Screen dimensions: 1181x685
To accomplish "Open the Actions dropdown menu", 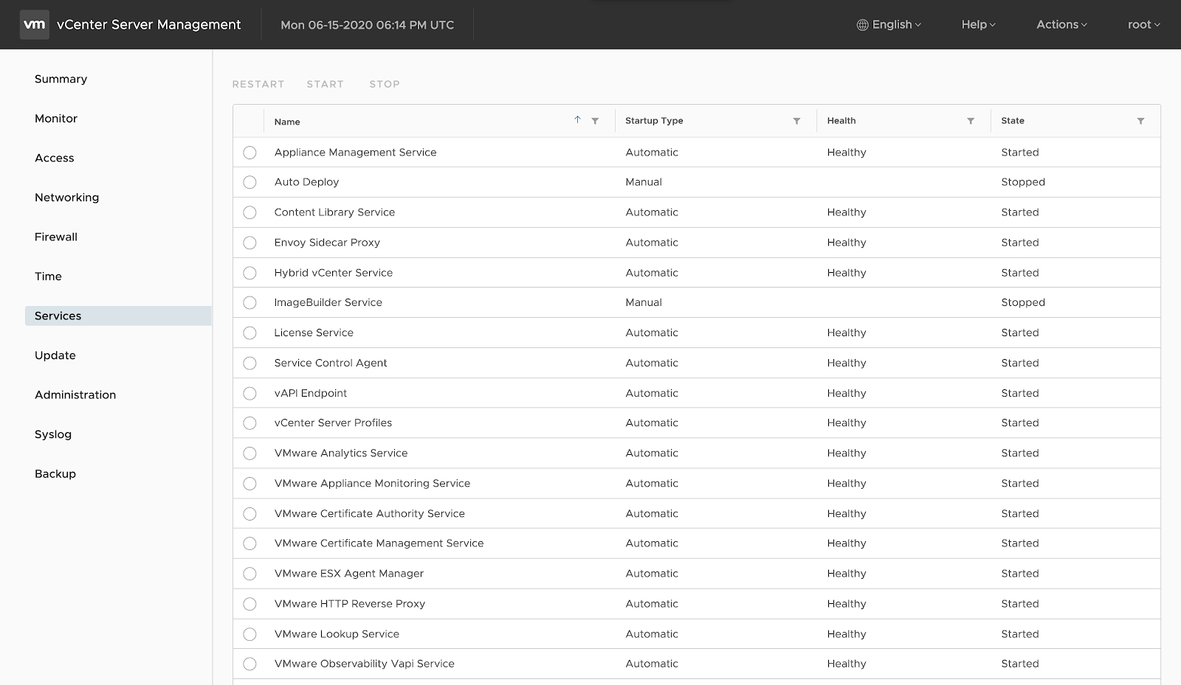I will pyautogui.click(x=1061, y=24).
